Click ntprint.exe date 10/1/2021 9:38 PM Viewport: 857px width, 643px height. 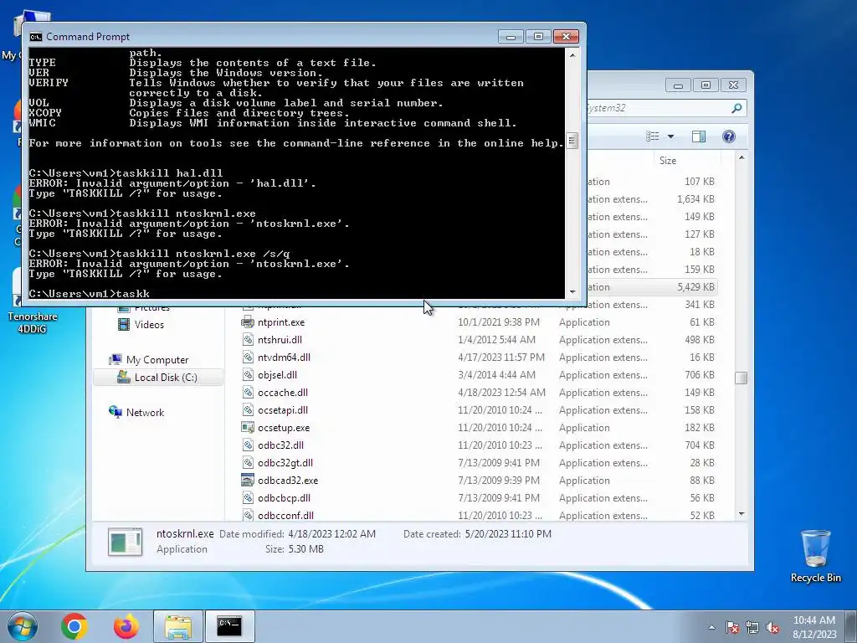click(x=499, y=322)
